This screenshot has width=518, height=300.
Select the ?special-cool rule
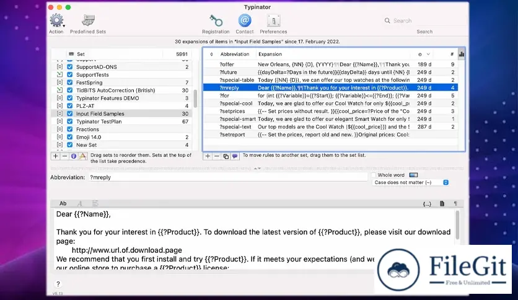point(330,104)
